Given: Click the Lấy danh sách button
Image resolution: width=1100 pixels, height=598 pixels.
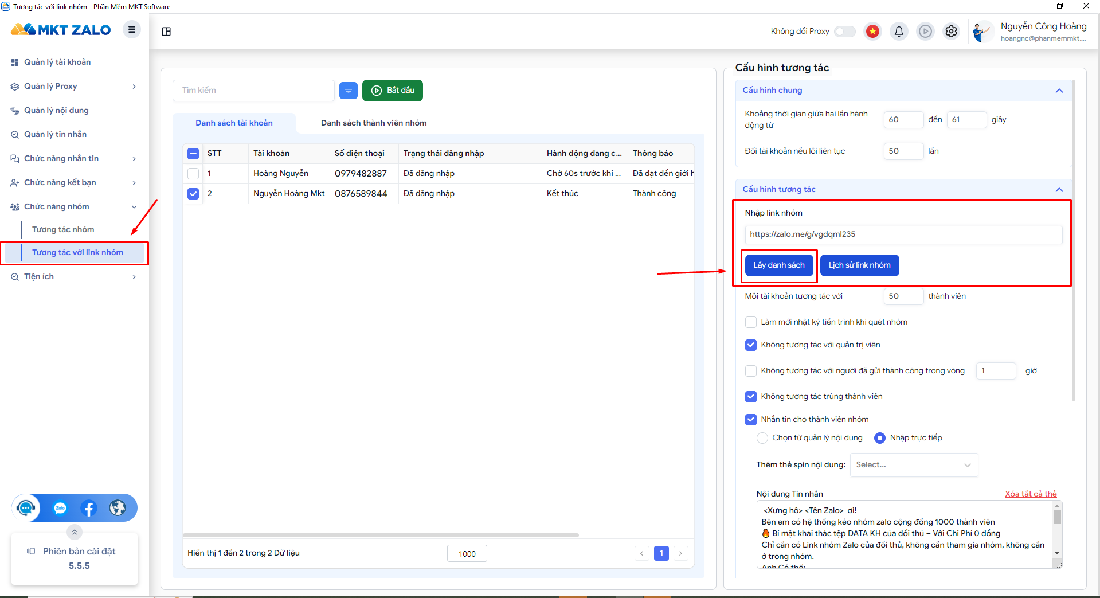Looking at the screenshot, I should click(x=779, y=265).
